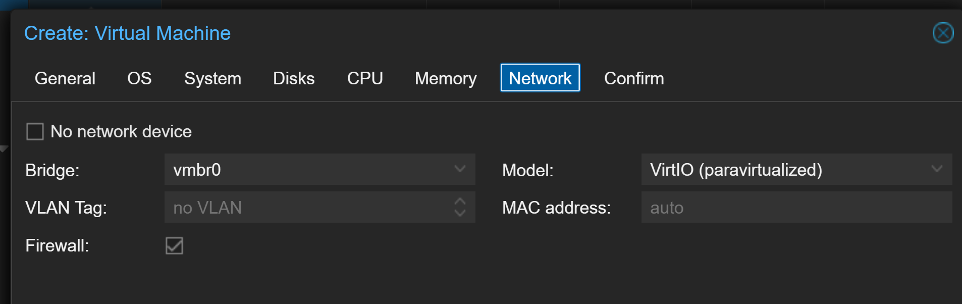Close the Create Virtual Machine dialog
Viewport: 962px width, 304px height.
(942, 33)
